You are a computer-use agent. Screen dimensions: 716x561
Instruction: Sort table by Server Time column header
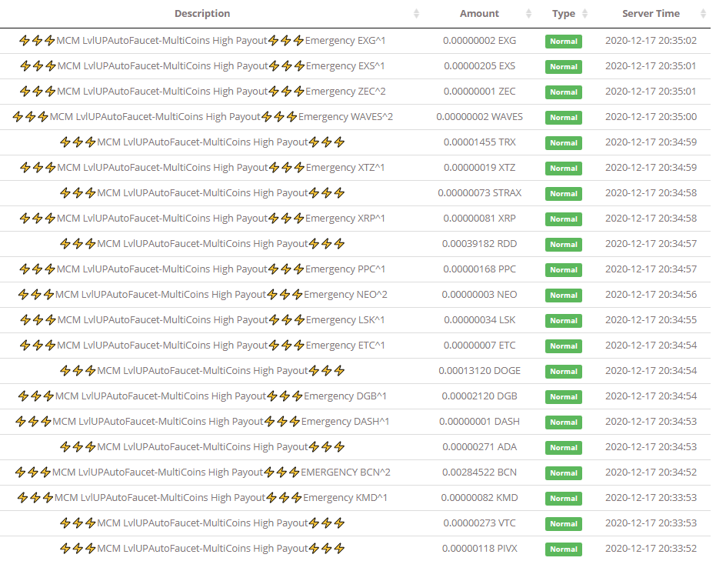coord(651,14)
